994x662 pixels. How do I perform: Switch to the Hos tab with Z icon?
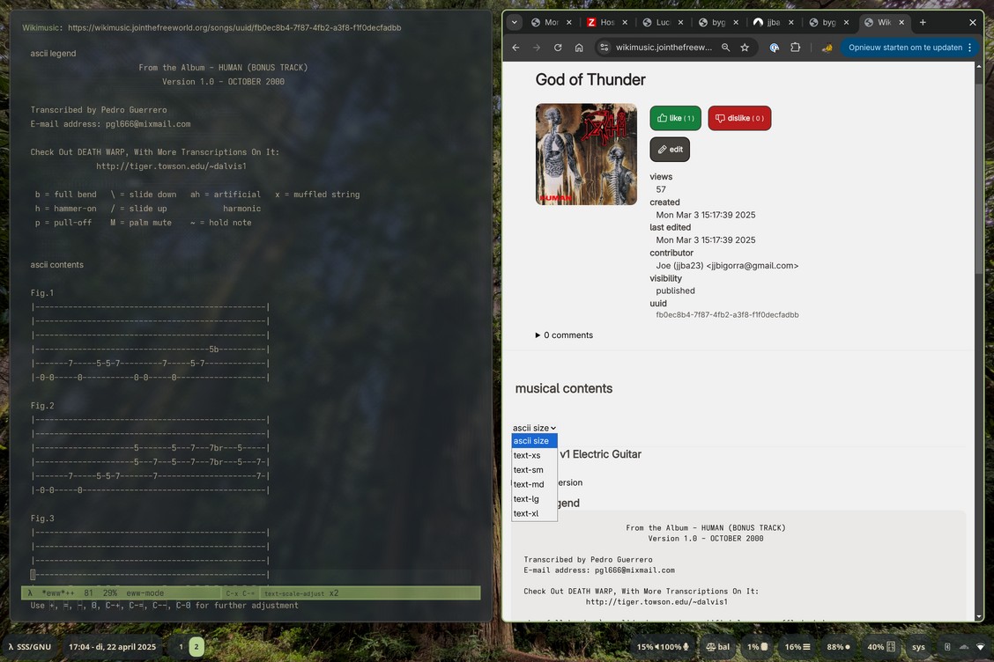click(x=601, y=22)
